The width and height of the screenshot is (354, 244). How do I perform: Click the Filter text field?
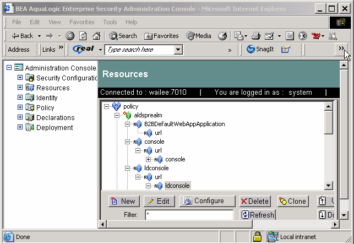pos(189,215)
